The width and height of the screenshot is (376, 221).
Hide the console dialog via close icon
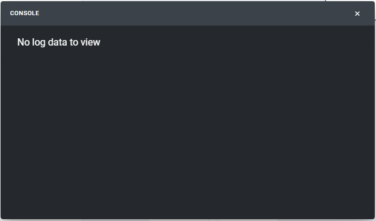(357, 14)
